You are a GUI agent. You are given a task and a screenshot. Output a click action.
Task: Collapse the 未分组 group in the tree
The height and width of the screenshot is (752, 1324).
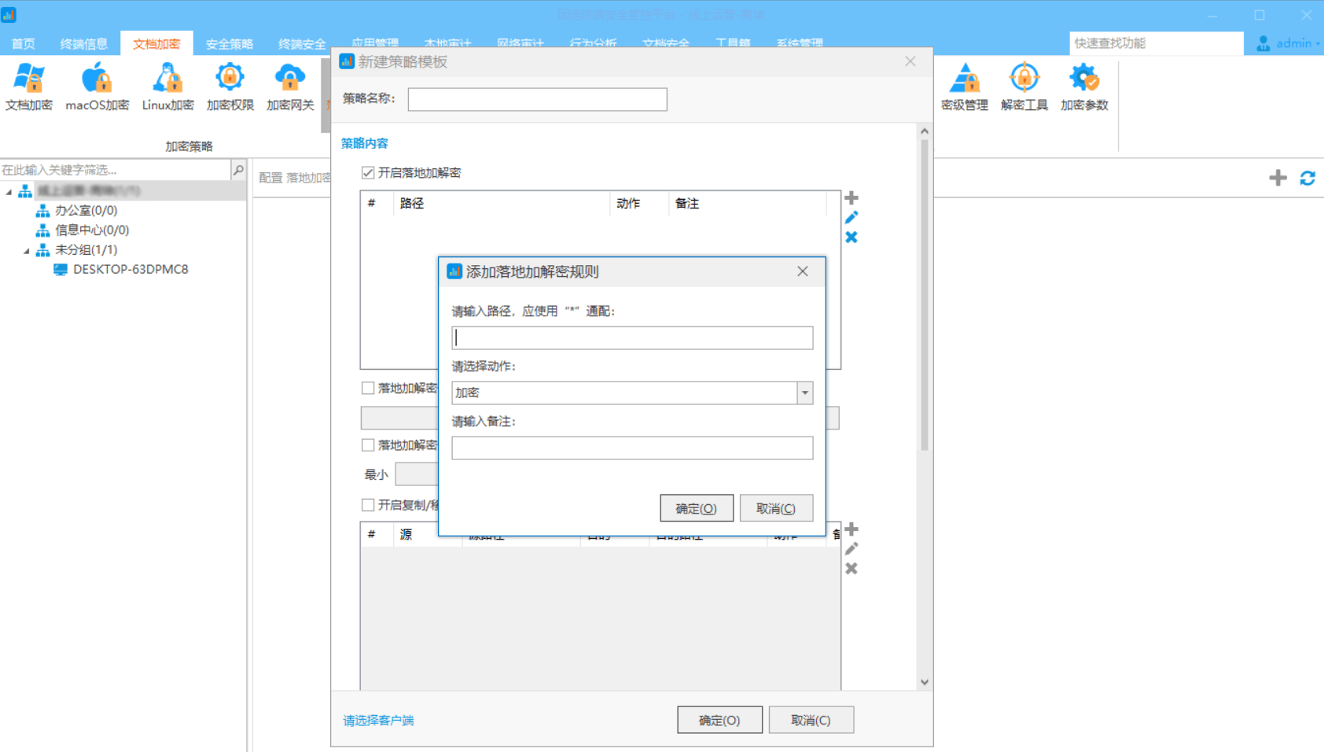[26, 250]
